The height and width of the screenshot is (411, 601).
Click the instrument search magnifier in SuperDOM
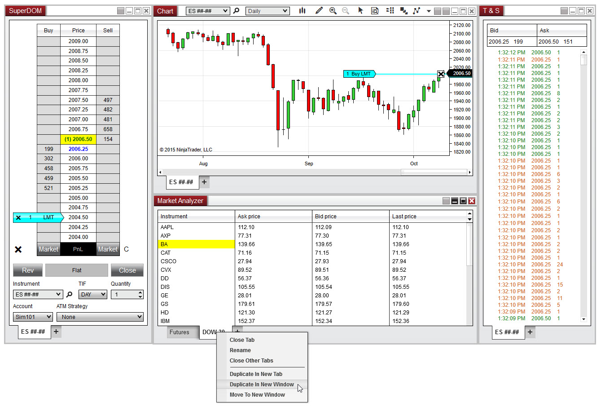[69, 295]
